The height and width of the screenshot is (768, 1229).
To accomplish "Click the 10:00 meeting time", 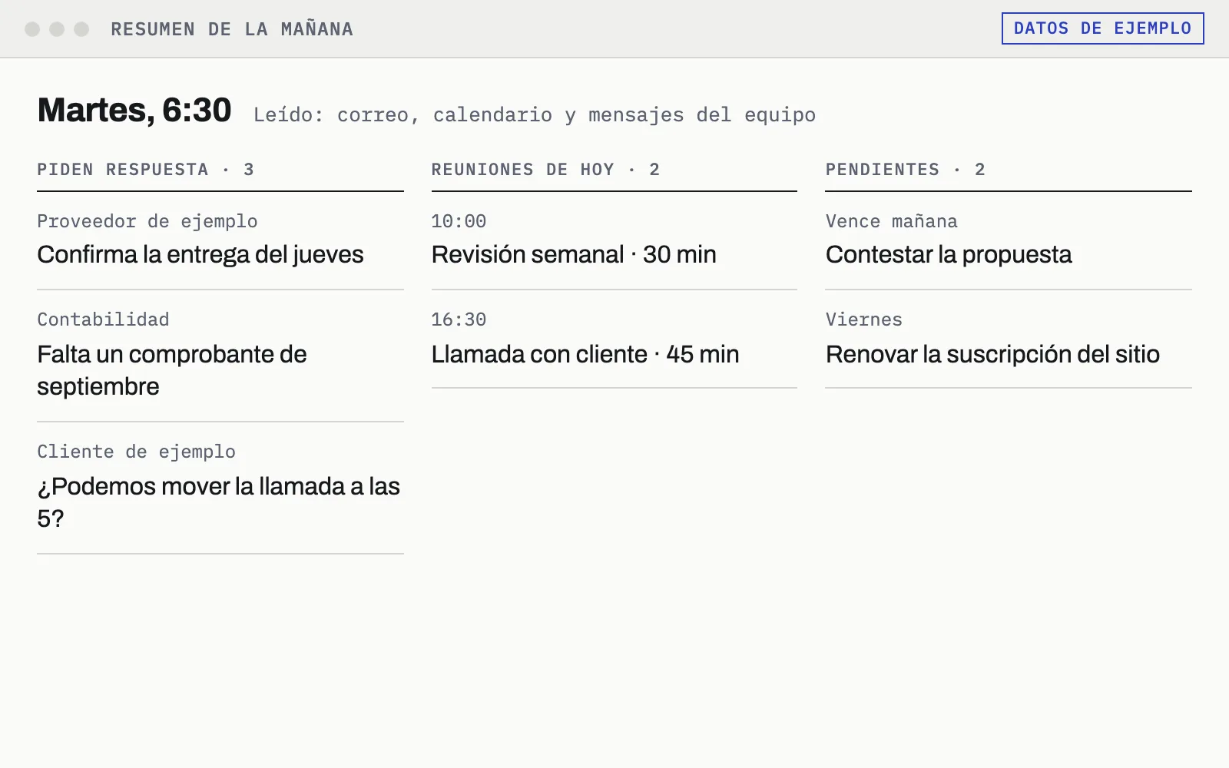I will (459, 221).
